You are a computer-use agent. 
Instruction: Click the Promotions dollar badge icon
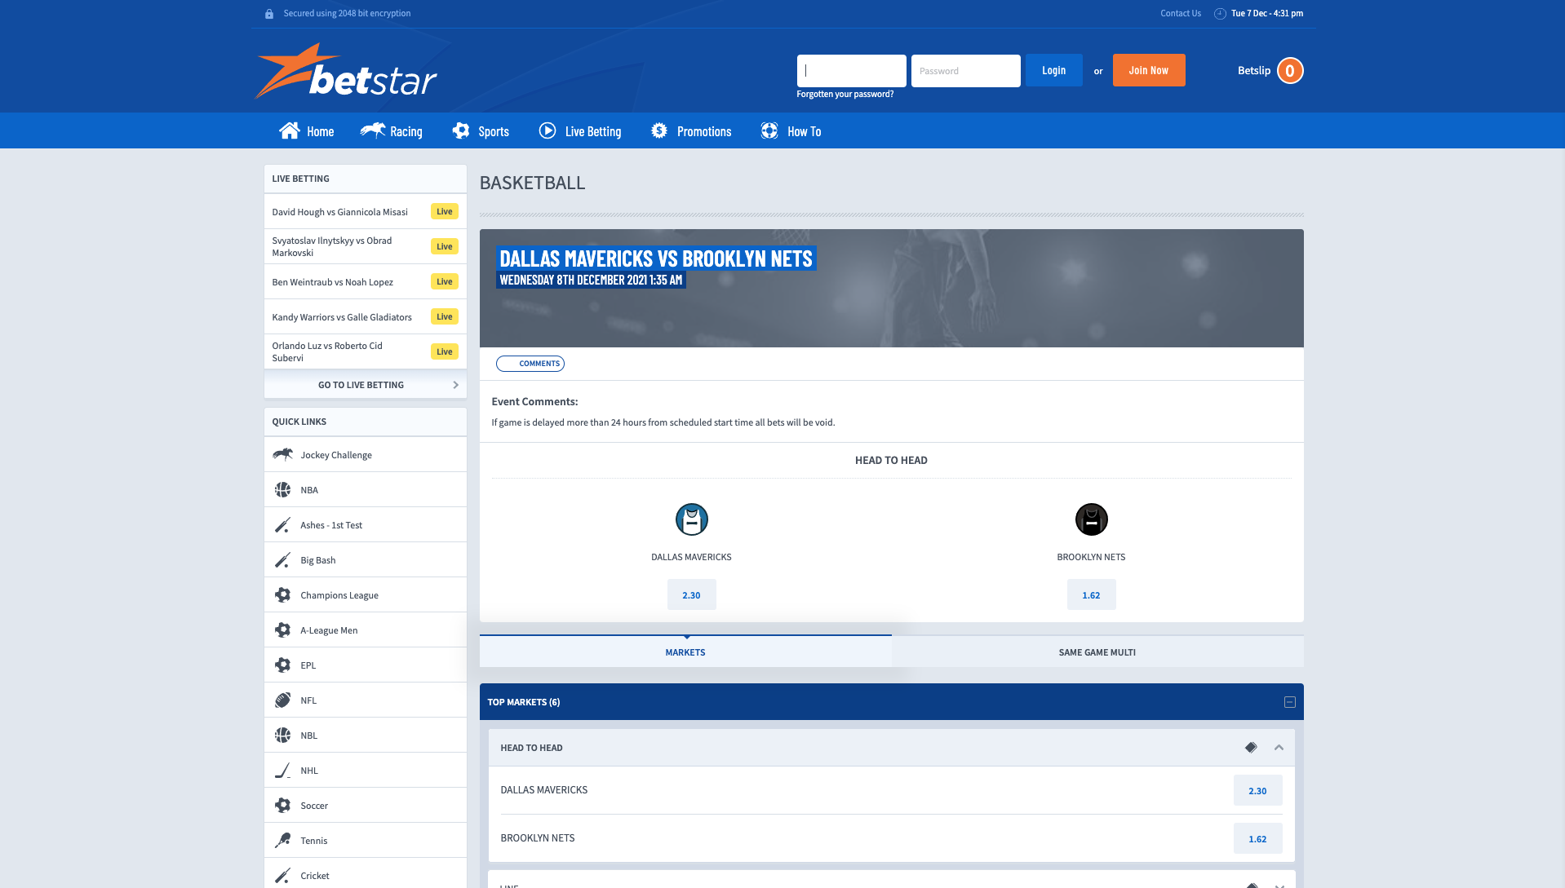point(659,130)
